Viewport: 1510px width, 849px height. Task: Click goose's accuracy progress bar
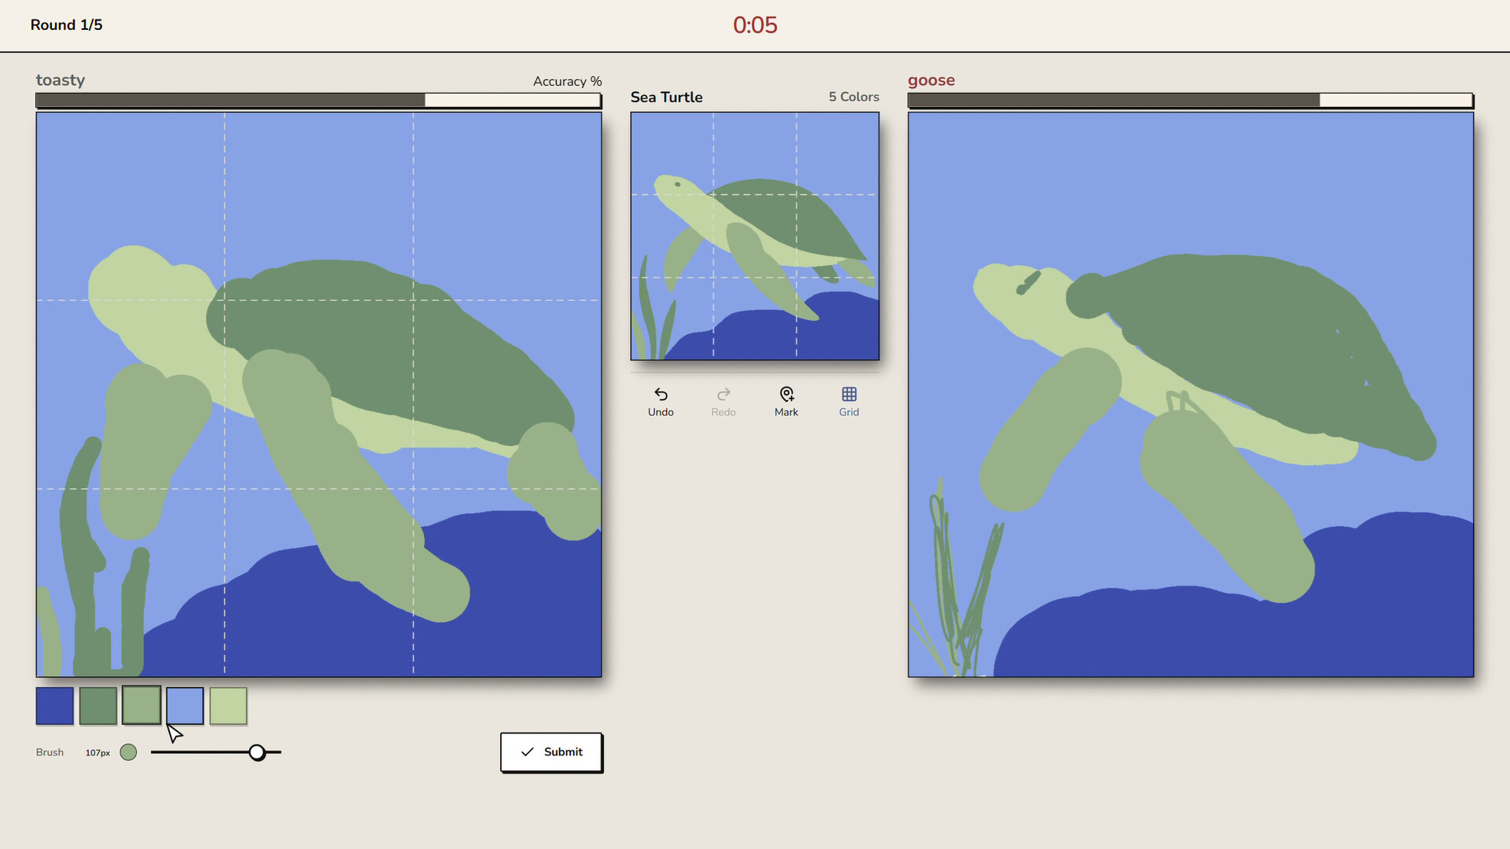tap(1191, 101)
